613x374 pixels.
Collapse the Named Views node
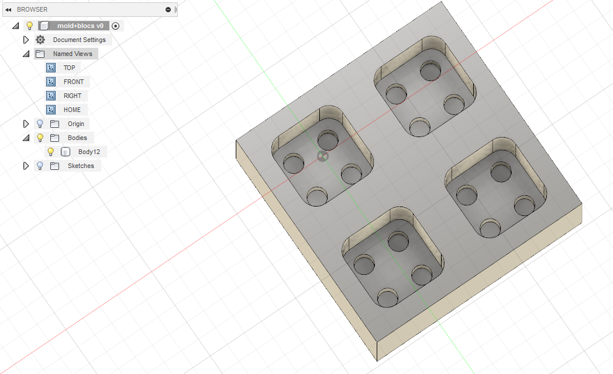[26, 53]
